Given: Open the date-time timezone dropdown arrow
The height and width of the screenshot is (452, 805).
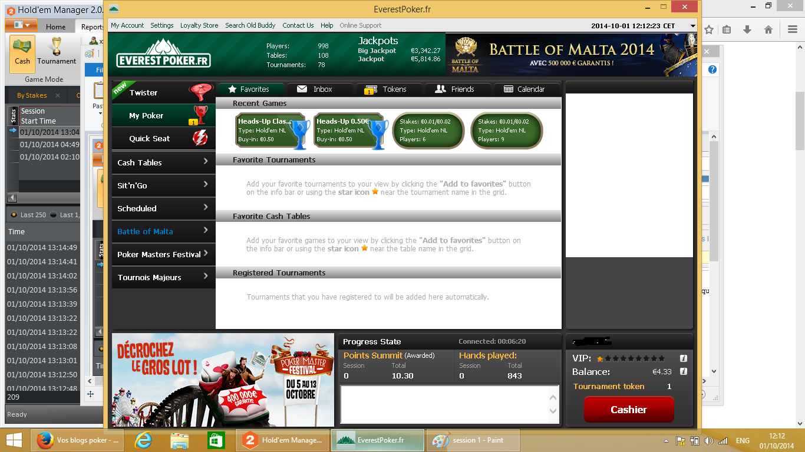Looking at the screenshot, I should tap(693, 26).
